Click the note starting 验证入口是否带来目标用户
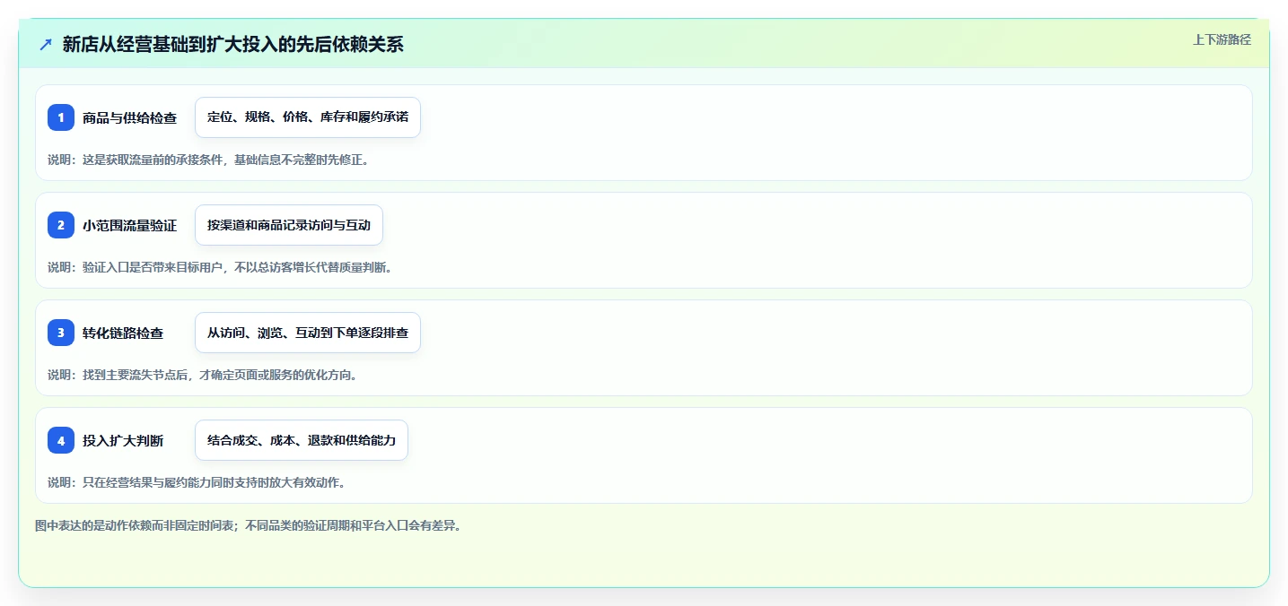Image resolution: width=1288 pixels, height=606 pixels. (x=220, y=267)
